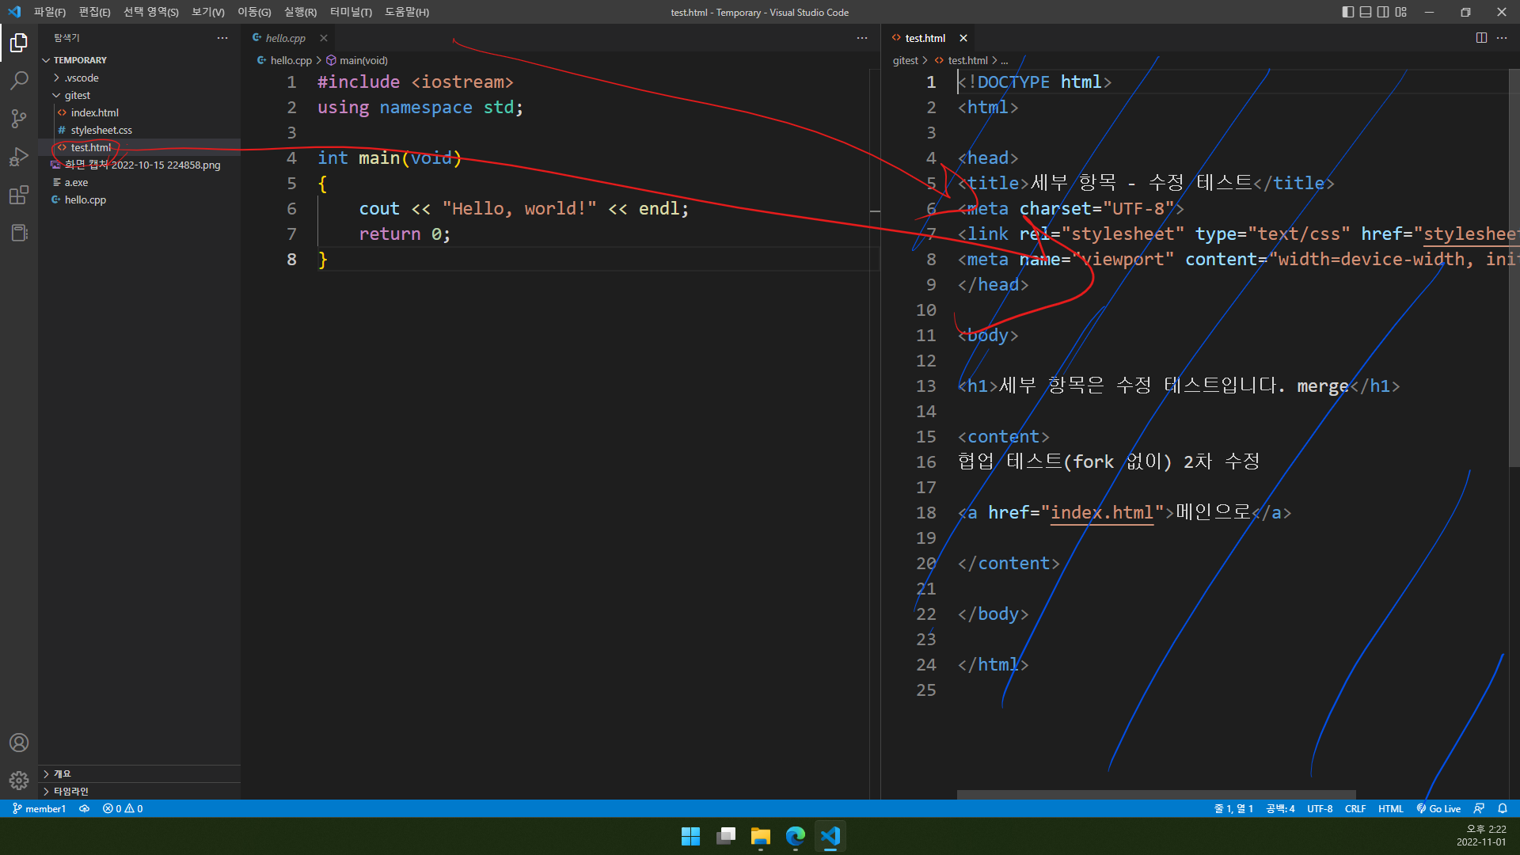1520x855 pixels.
Task: Click split editor right icon
Action: click(x=1481, y=38)
